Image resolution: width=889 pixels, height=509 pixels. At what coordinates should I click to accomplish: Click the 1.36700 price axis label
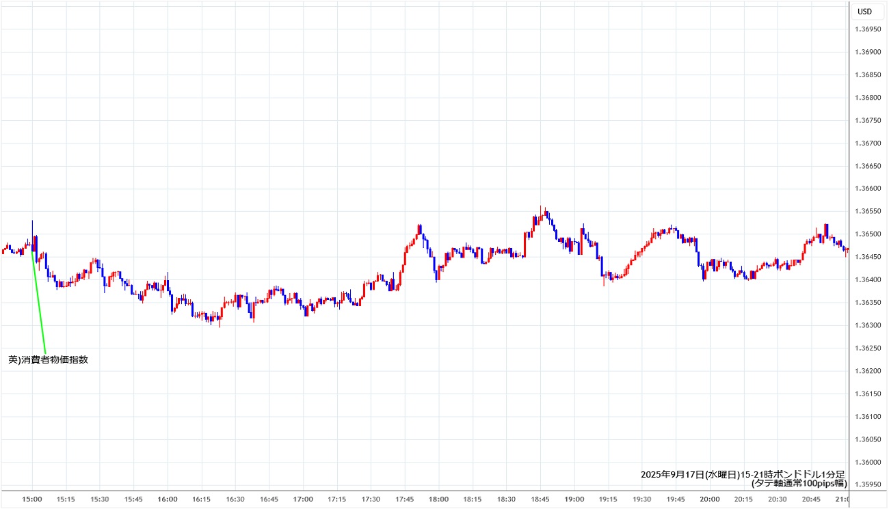(867, 143)
